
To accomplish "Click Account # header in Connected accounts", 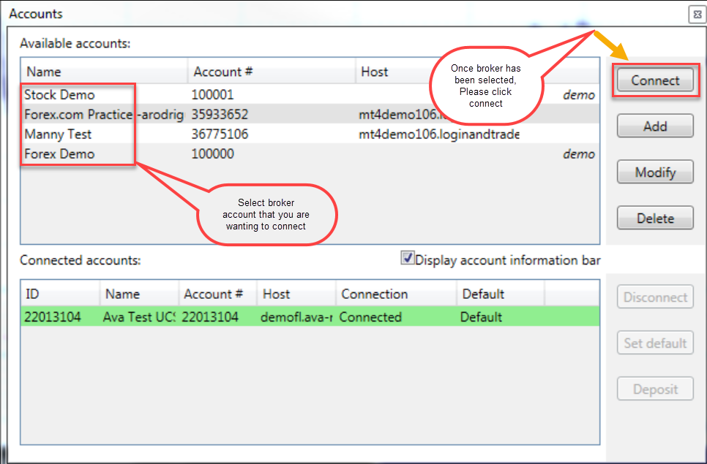I will pos(218,294).
